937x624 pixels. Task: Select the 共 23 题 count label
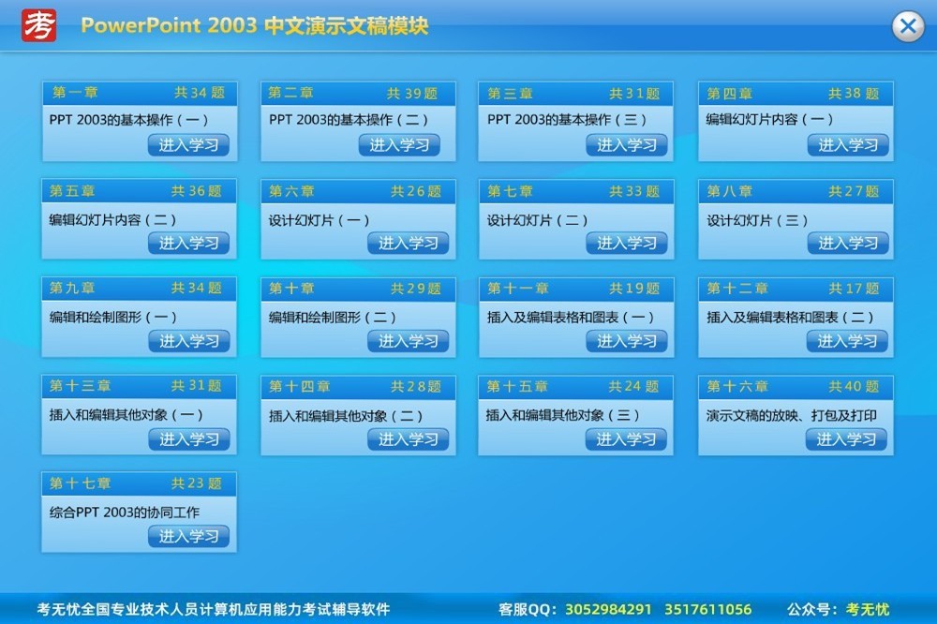[196, 483]
